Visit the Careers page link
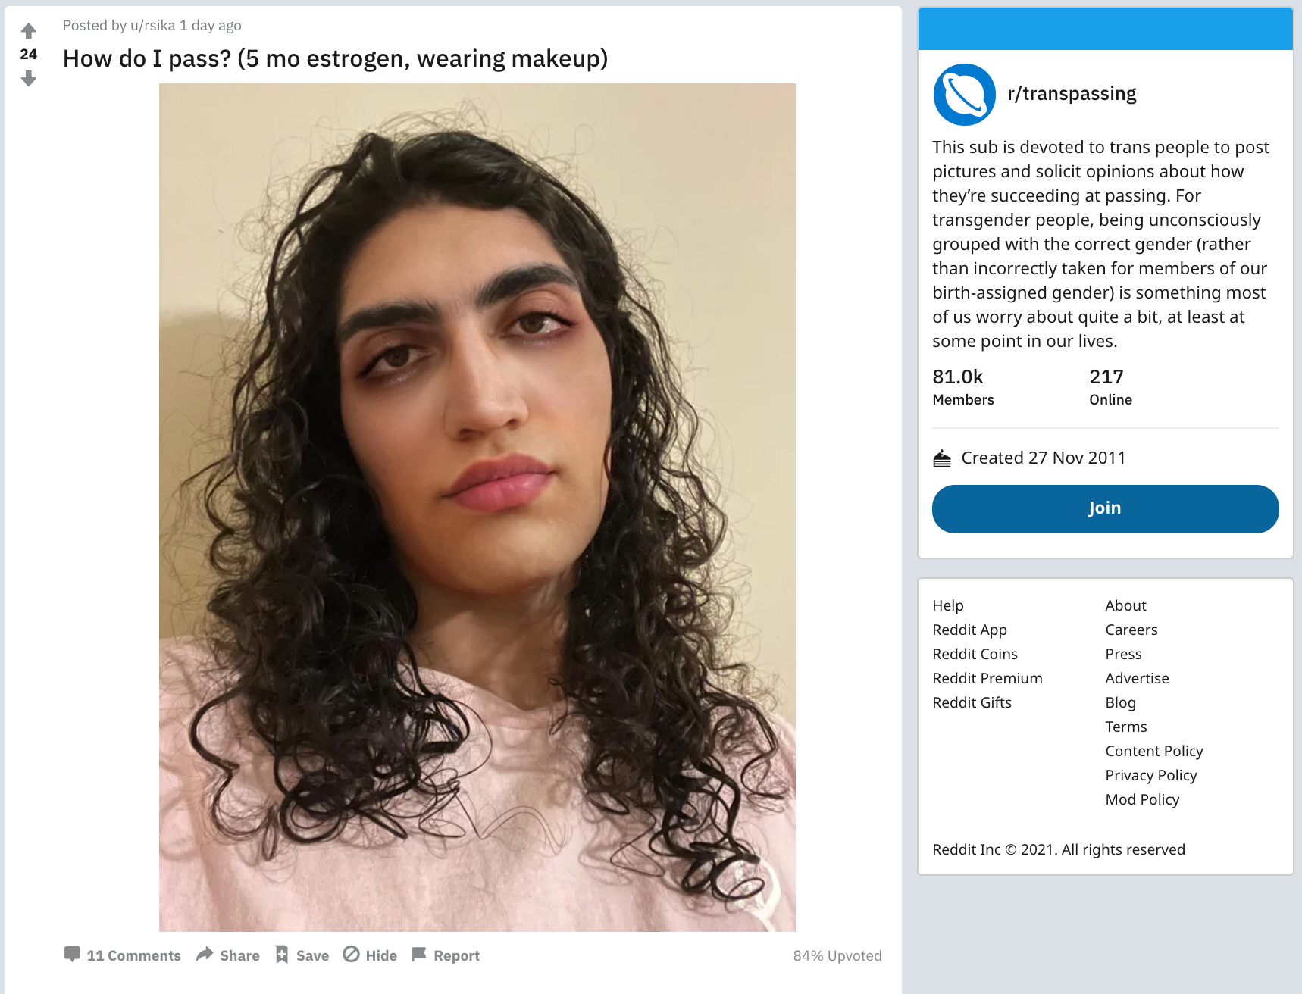Image resolution: width=1302 pixels, height=994 pixels. tap(1131, 630)
